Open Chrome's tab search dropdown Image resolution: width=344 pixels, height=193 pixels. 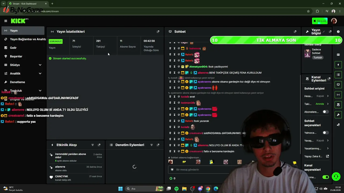tap(3, 4)
